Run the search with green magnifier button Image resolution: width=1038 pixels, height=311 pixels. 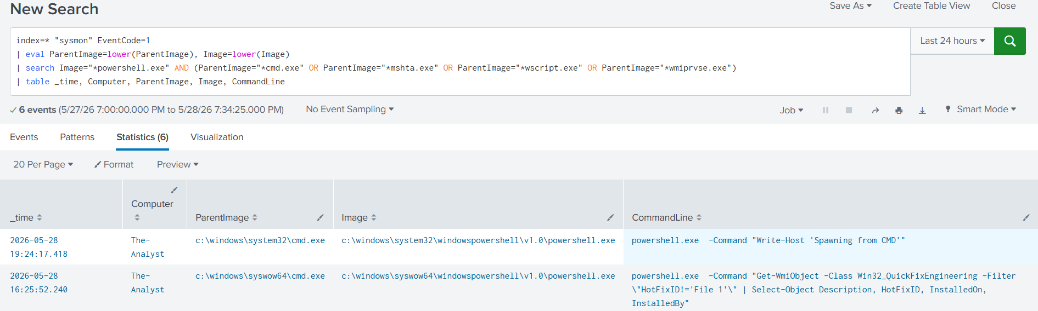tap(1009, 41)
